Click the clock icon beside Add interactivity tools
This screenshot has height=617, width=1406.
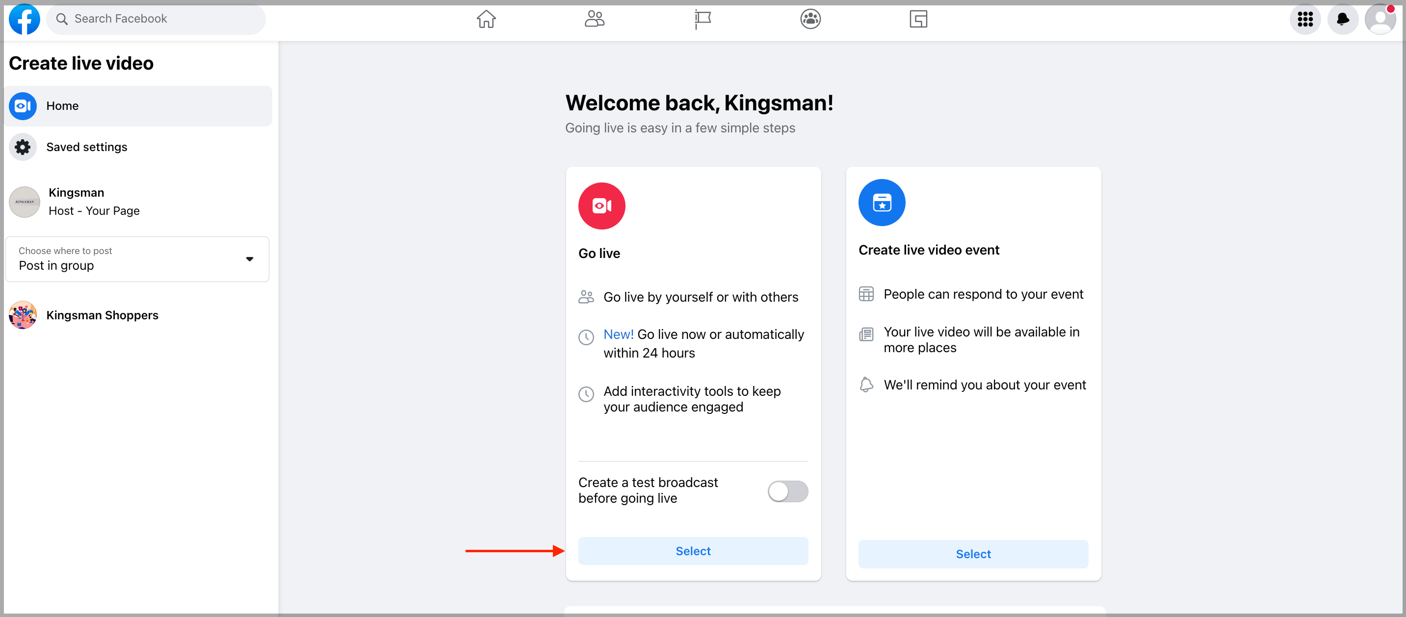pos(586,394)
